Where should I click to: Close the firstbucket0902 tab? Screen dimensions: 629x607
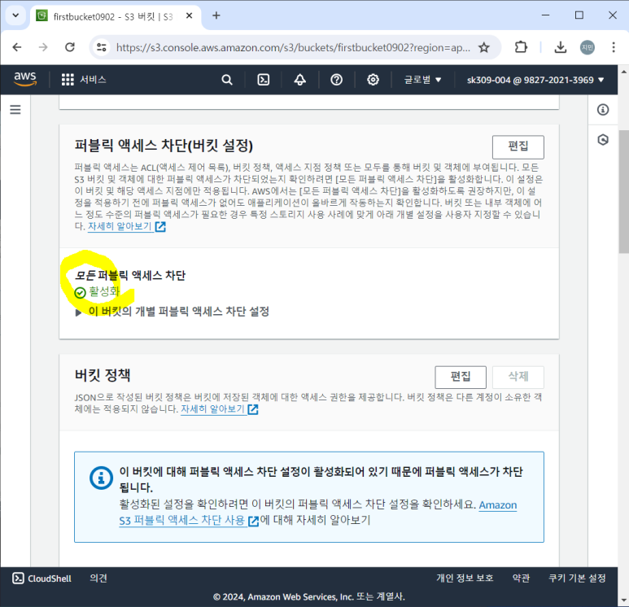click(x=190, y=15)
